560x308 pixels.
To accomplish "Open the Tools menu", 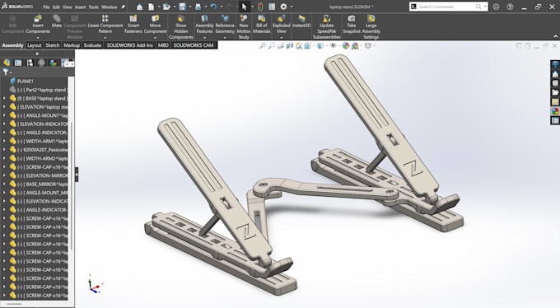I will click(94, 7).
